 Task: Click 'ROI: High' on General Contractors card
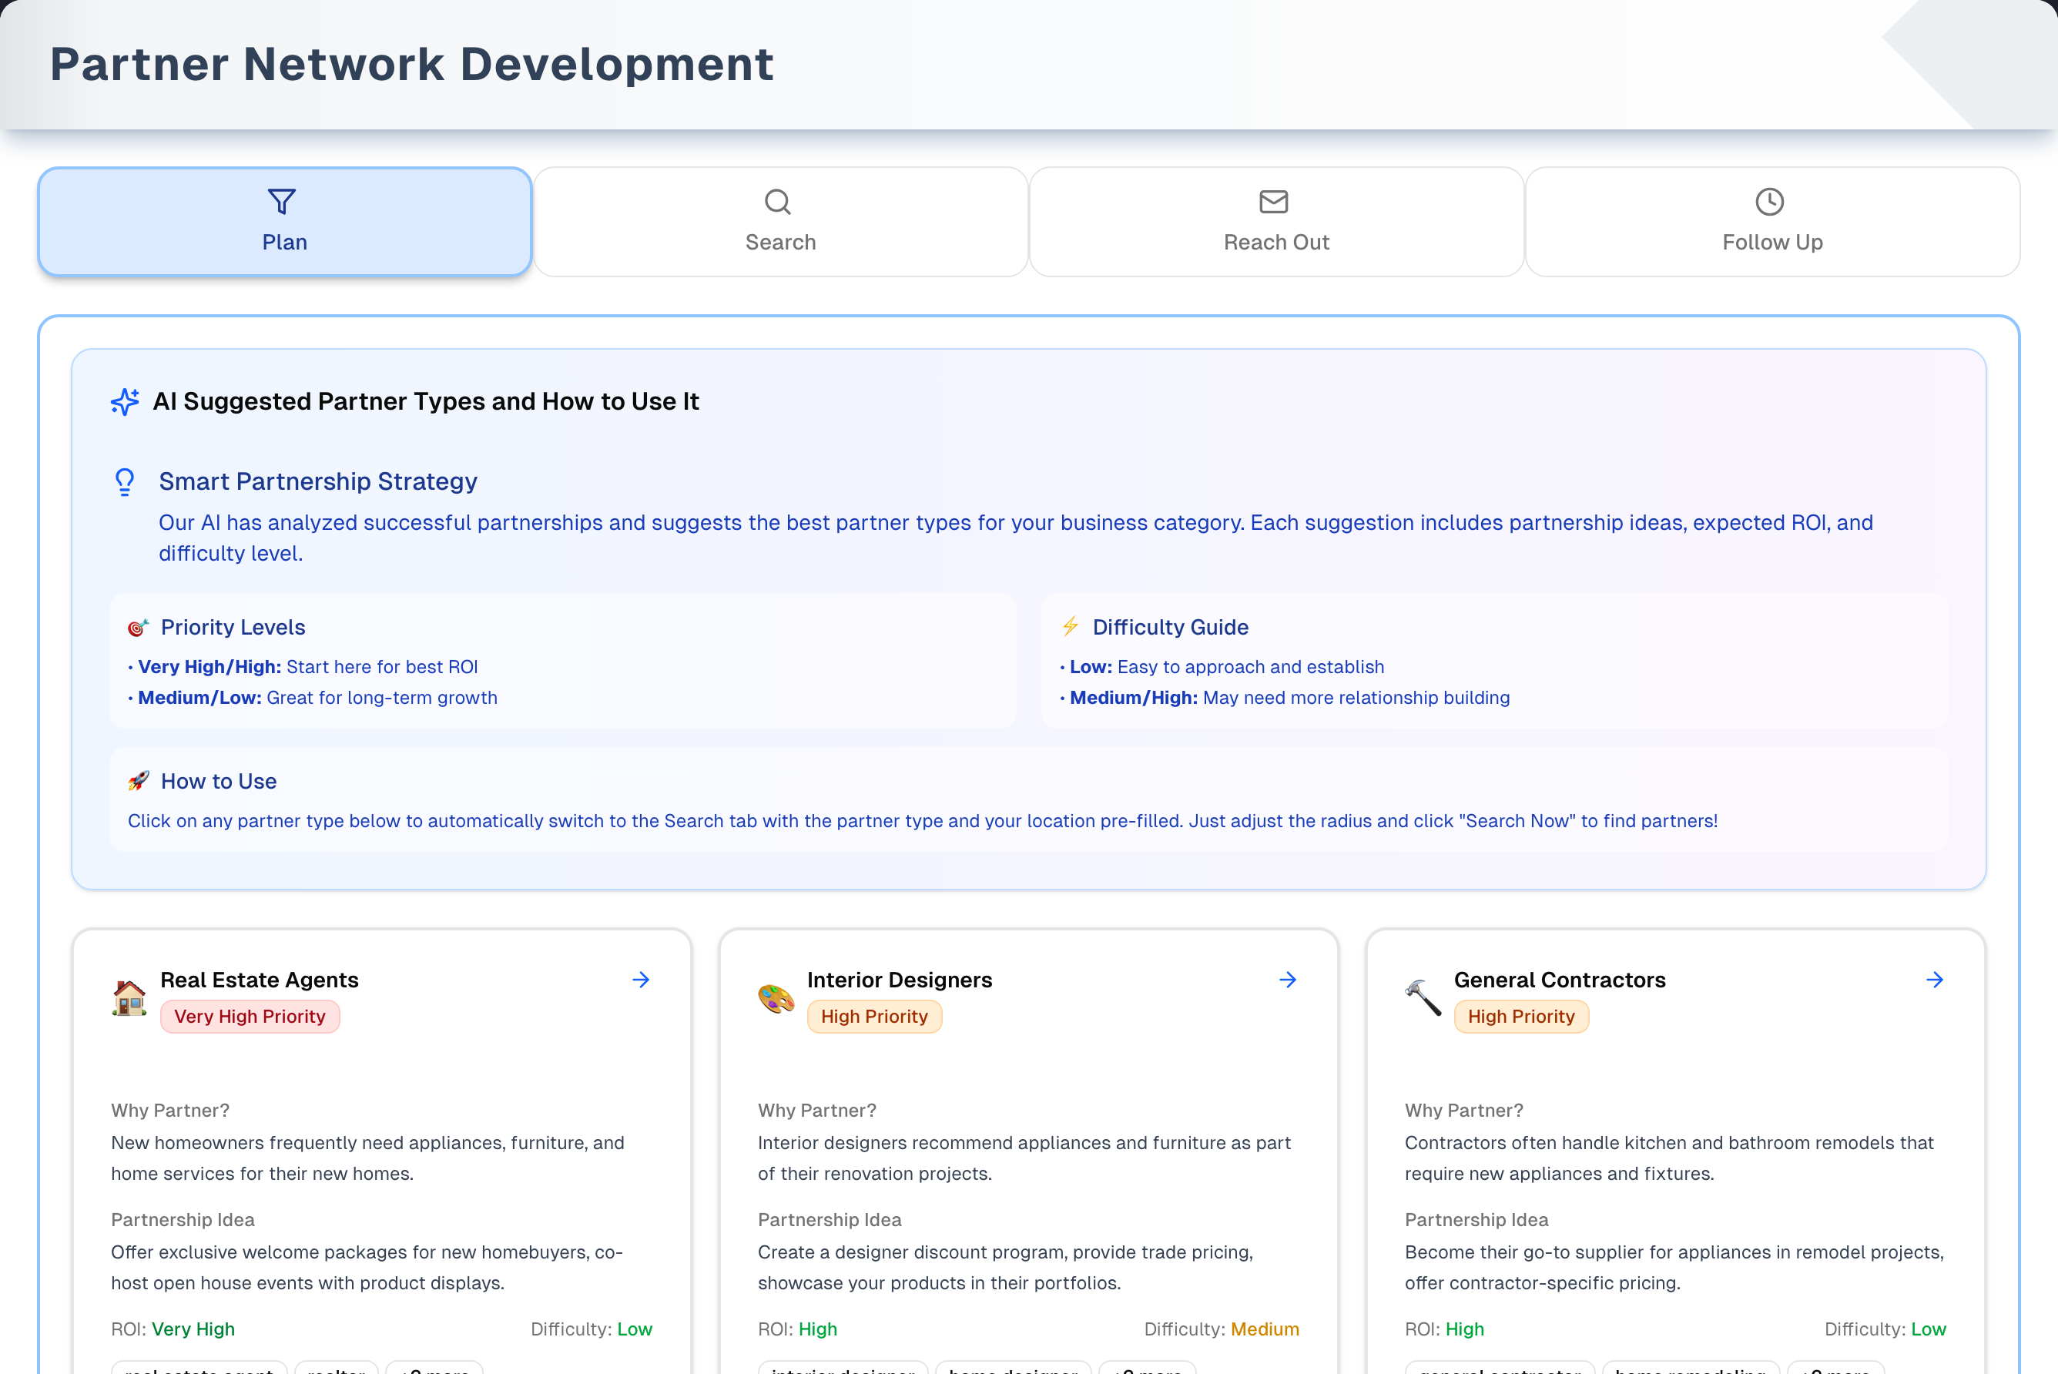click(x=1445, y=1329)
